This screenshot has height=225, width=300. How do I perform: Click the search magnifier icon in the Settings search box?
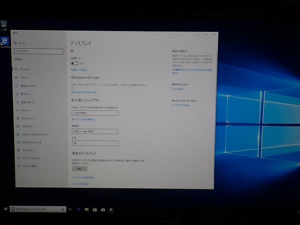tap(61, 51)
